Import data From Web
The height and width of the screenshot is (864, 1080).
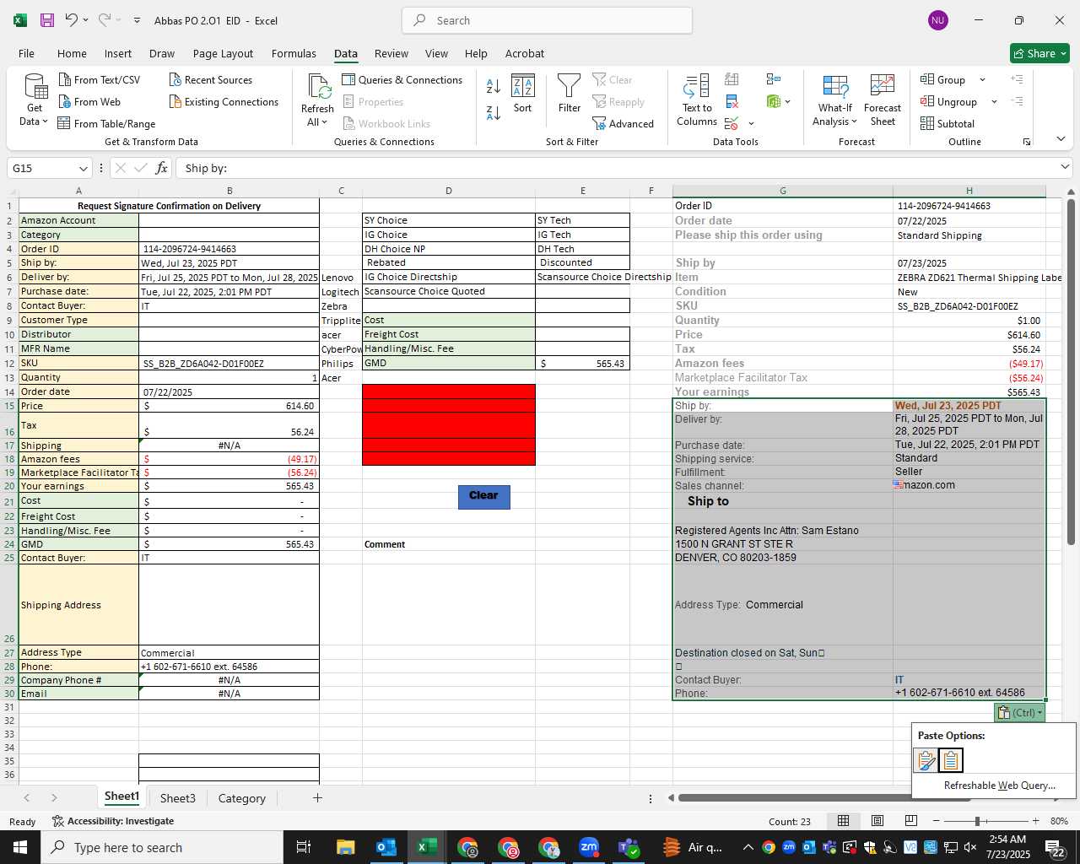click(89, 102)
